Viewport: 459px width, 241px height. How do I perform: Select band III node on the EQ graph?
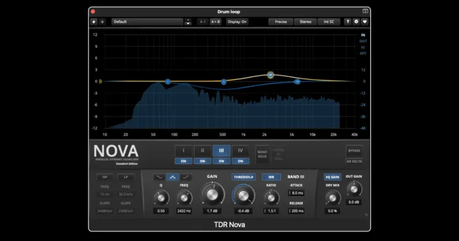[270, 75]
